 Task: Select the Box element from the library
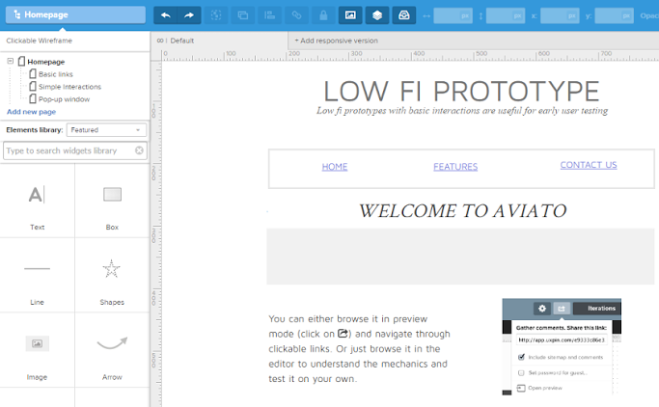pos(112,202)
